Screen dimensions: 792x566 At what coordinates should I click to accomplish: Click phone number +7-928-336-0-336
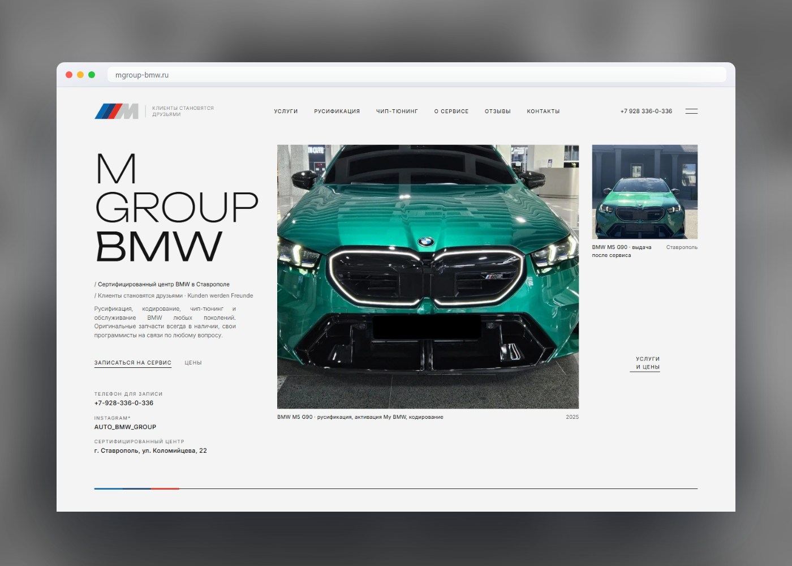(124, 403)
